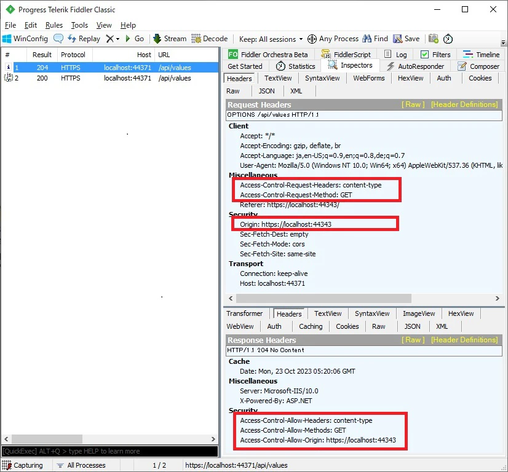
Task: Open the Remove dropdown arrow beside X
Action: click(117, 39)
